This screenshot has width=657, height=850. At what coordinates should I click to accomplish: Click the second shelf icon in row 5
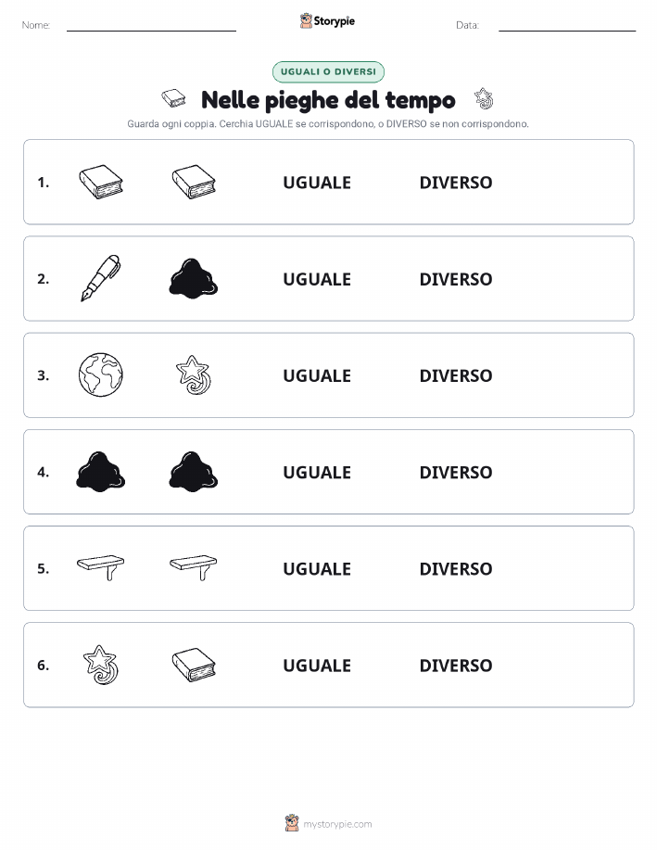pos(194,567)
